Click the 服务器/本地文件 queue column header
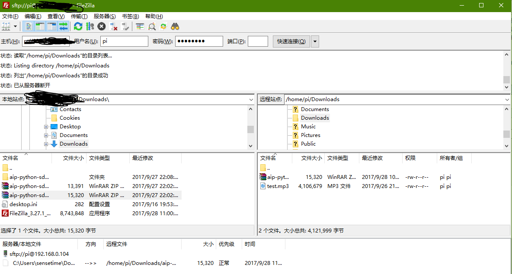This screenshot has height=274, width=512. click(x=39, y=244)
